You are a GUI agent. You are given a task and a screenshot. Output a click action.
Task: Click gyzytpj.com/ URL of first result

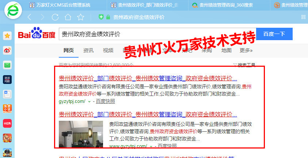click(x=72, y=101)
